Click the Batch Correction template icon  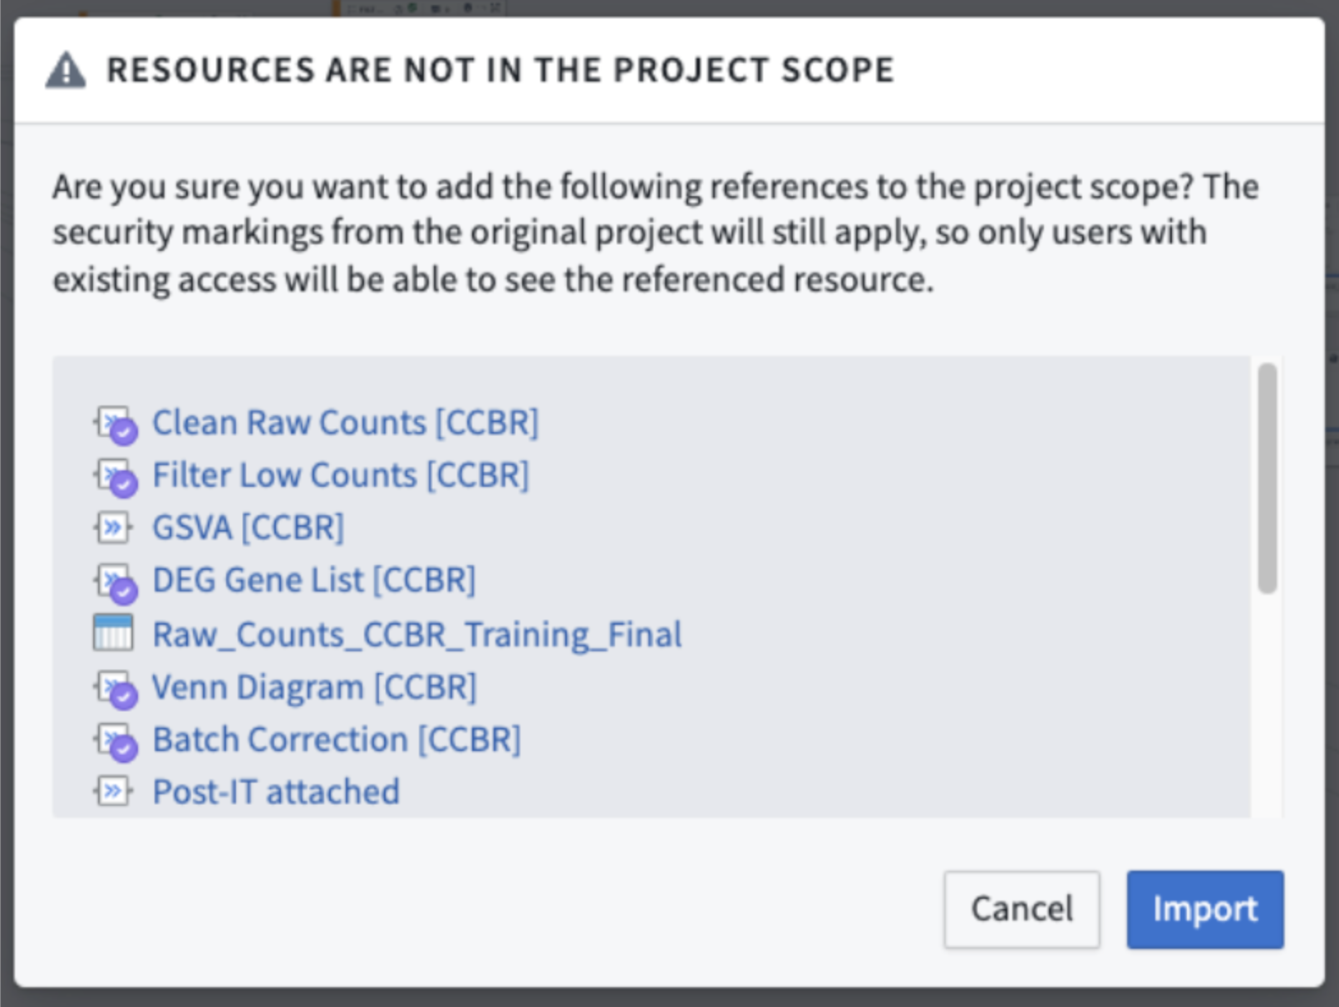(115, 740)
